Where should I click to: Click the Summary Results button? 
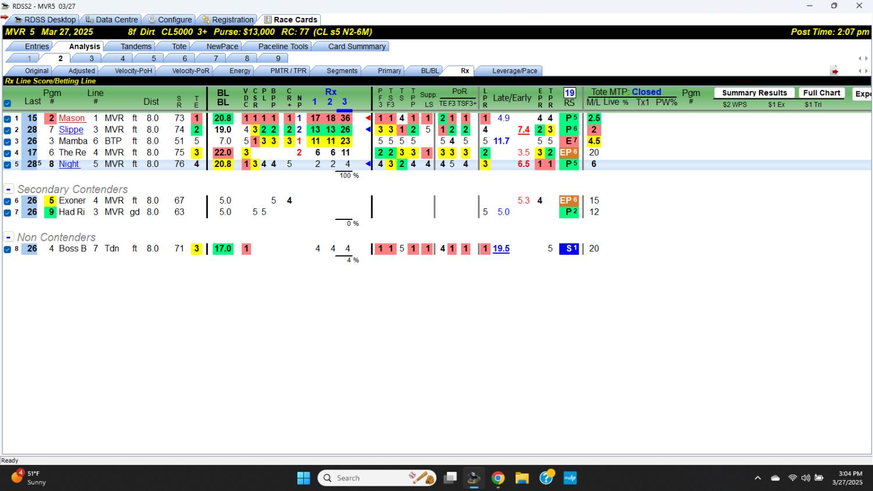click(x=754, y=93)
